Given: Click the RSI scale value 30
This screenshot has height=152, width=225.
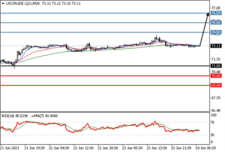Looking at the screenshot, I should pyautogui.click(x=212, y=135).
